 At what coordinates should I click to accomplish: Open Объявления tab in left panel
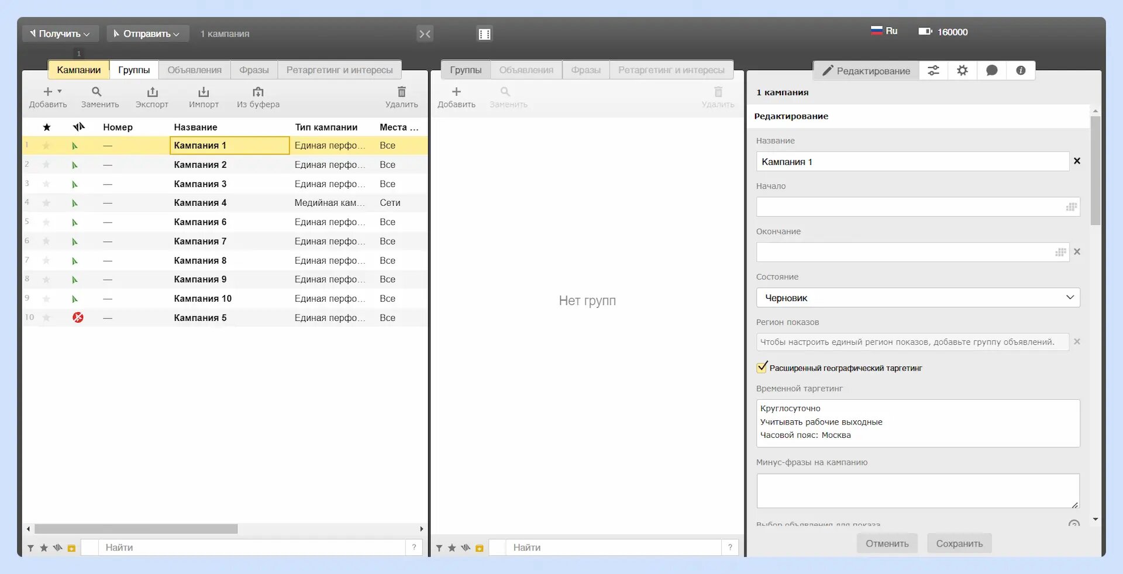pos(195,70)
